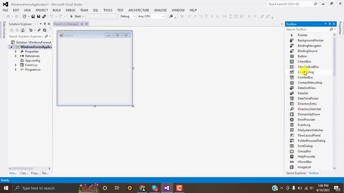Switch to Server Explorer tab
344x193 pixels.
click(x=296, y=173)
